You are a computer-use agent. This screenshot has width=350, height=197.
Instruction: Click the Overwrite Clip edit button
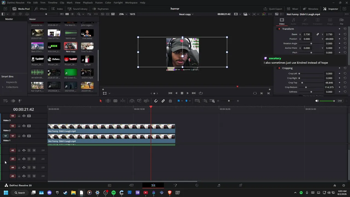point(139,101)
